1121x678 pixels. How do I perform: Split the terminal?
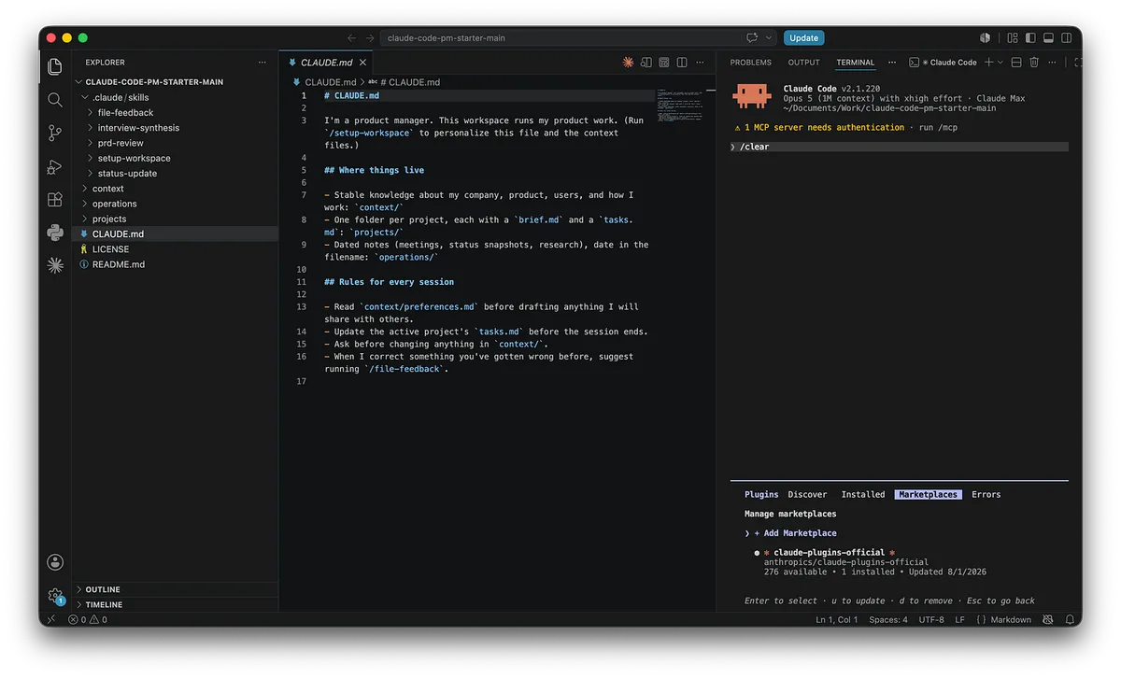pos(1016,63)
